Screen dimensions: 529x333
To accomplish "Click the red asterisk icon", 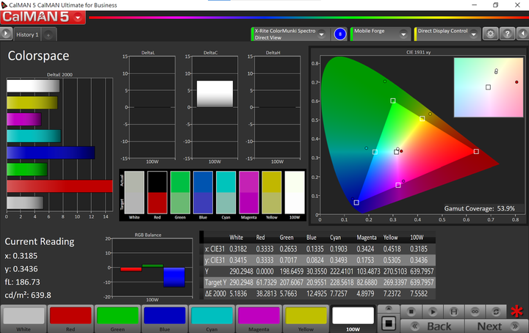I will [x=517, y=312].
